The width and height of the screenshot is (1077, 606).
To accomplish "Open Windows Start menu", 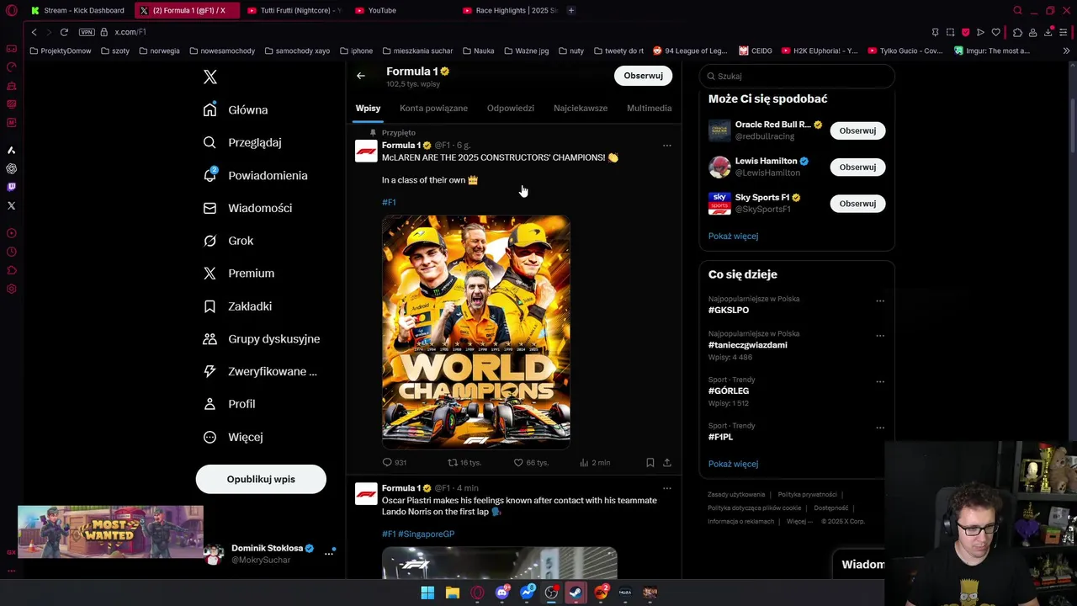I will (x=427, y=593).
